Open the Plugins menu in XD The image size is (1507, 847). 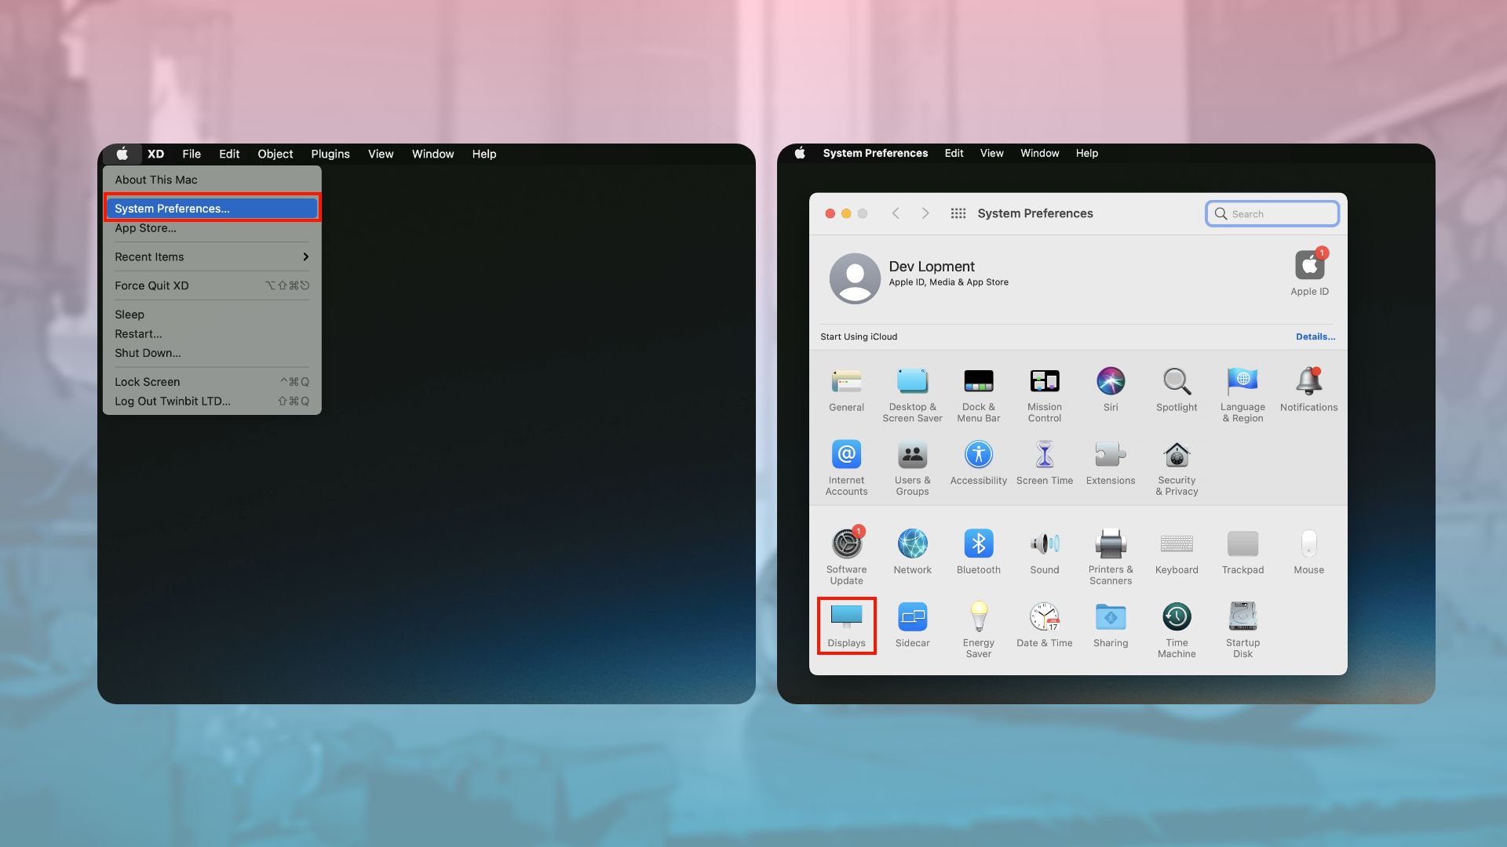(x=330, y=154)
